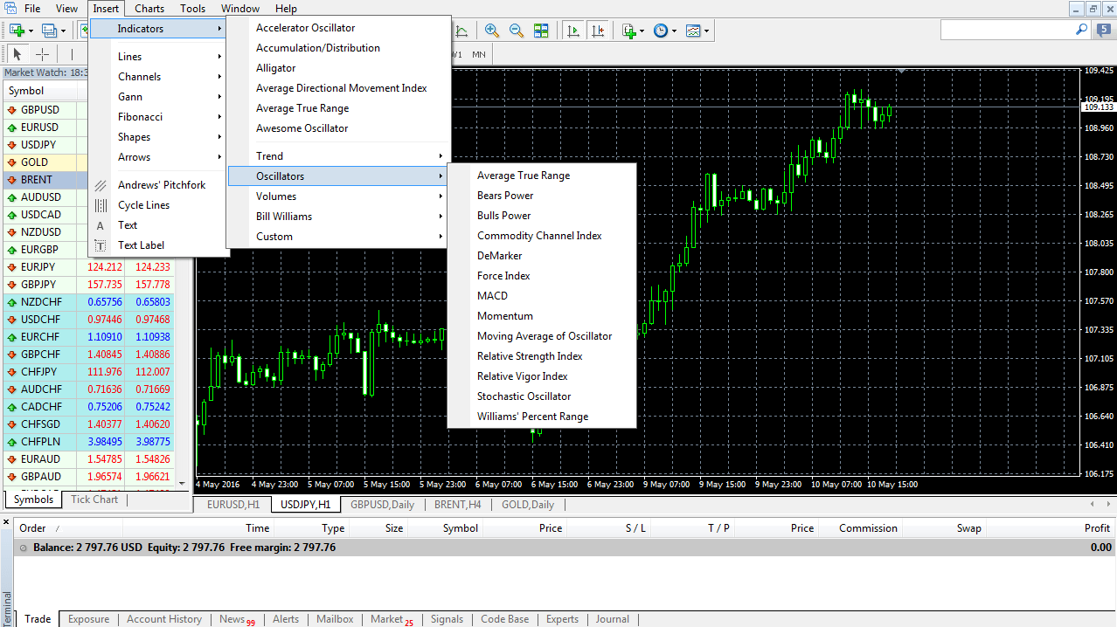Screen dimensions: 1117x627
Task: Click the Tile Windows icon
Action: tap(541, 31)
